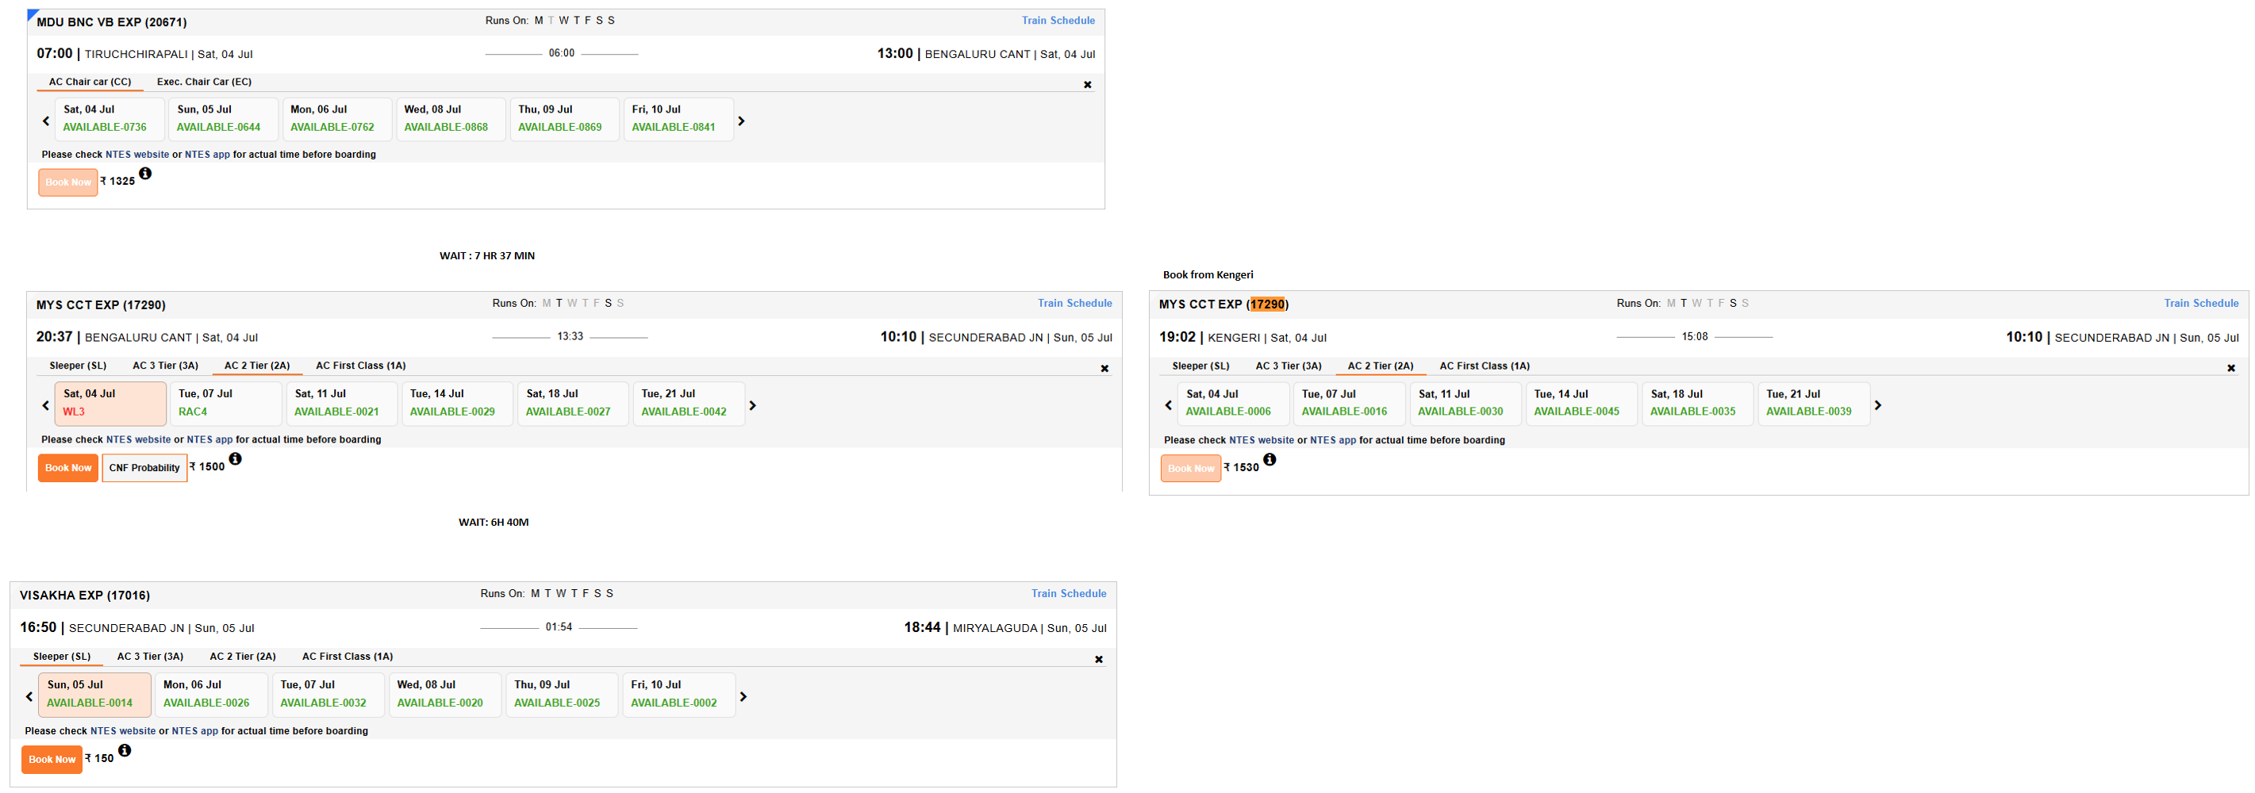Close availability panel of MDU BNC VB EXP

pyautogui.click(x=1087, y=85)
